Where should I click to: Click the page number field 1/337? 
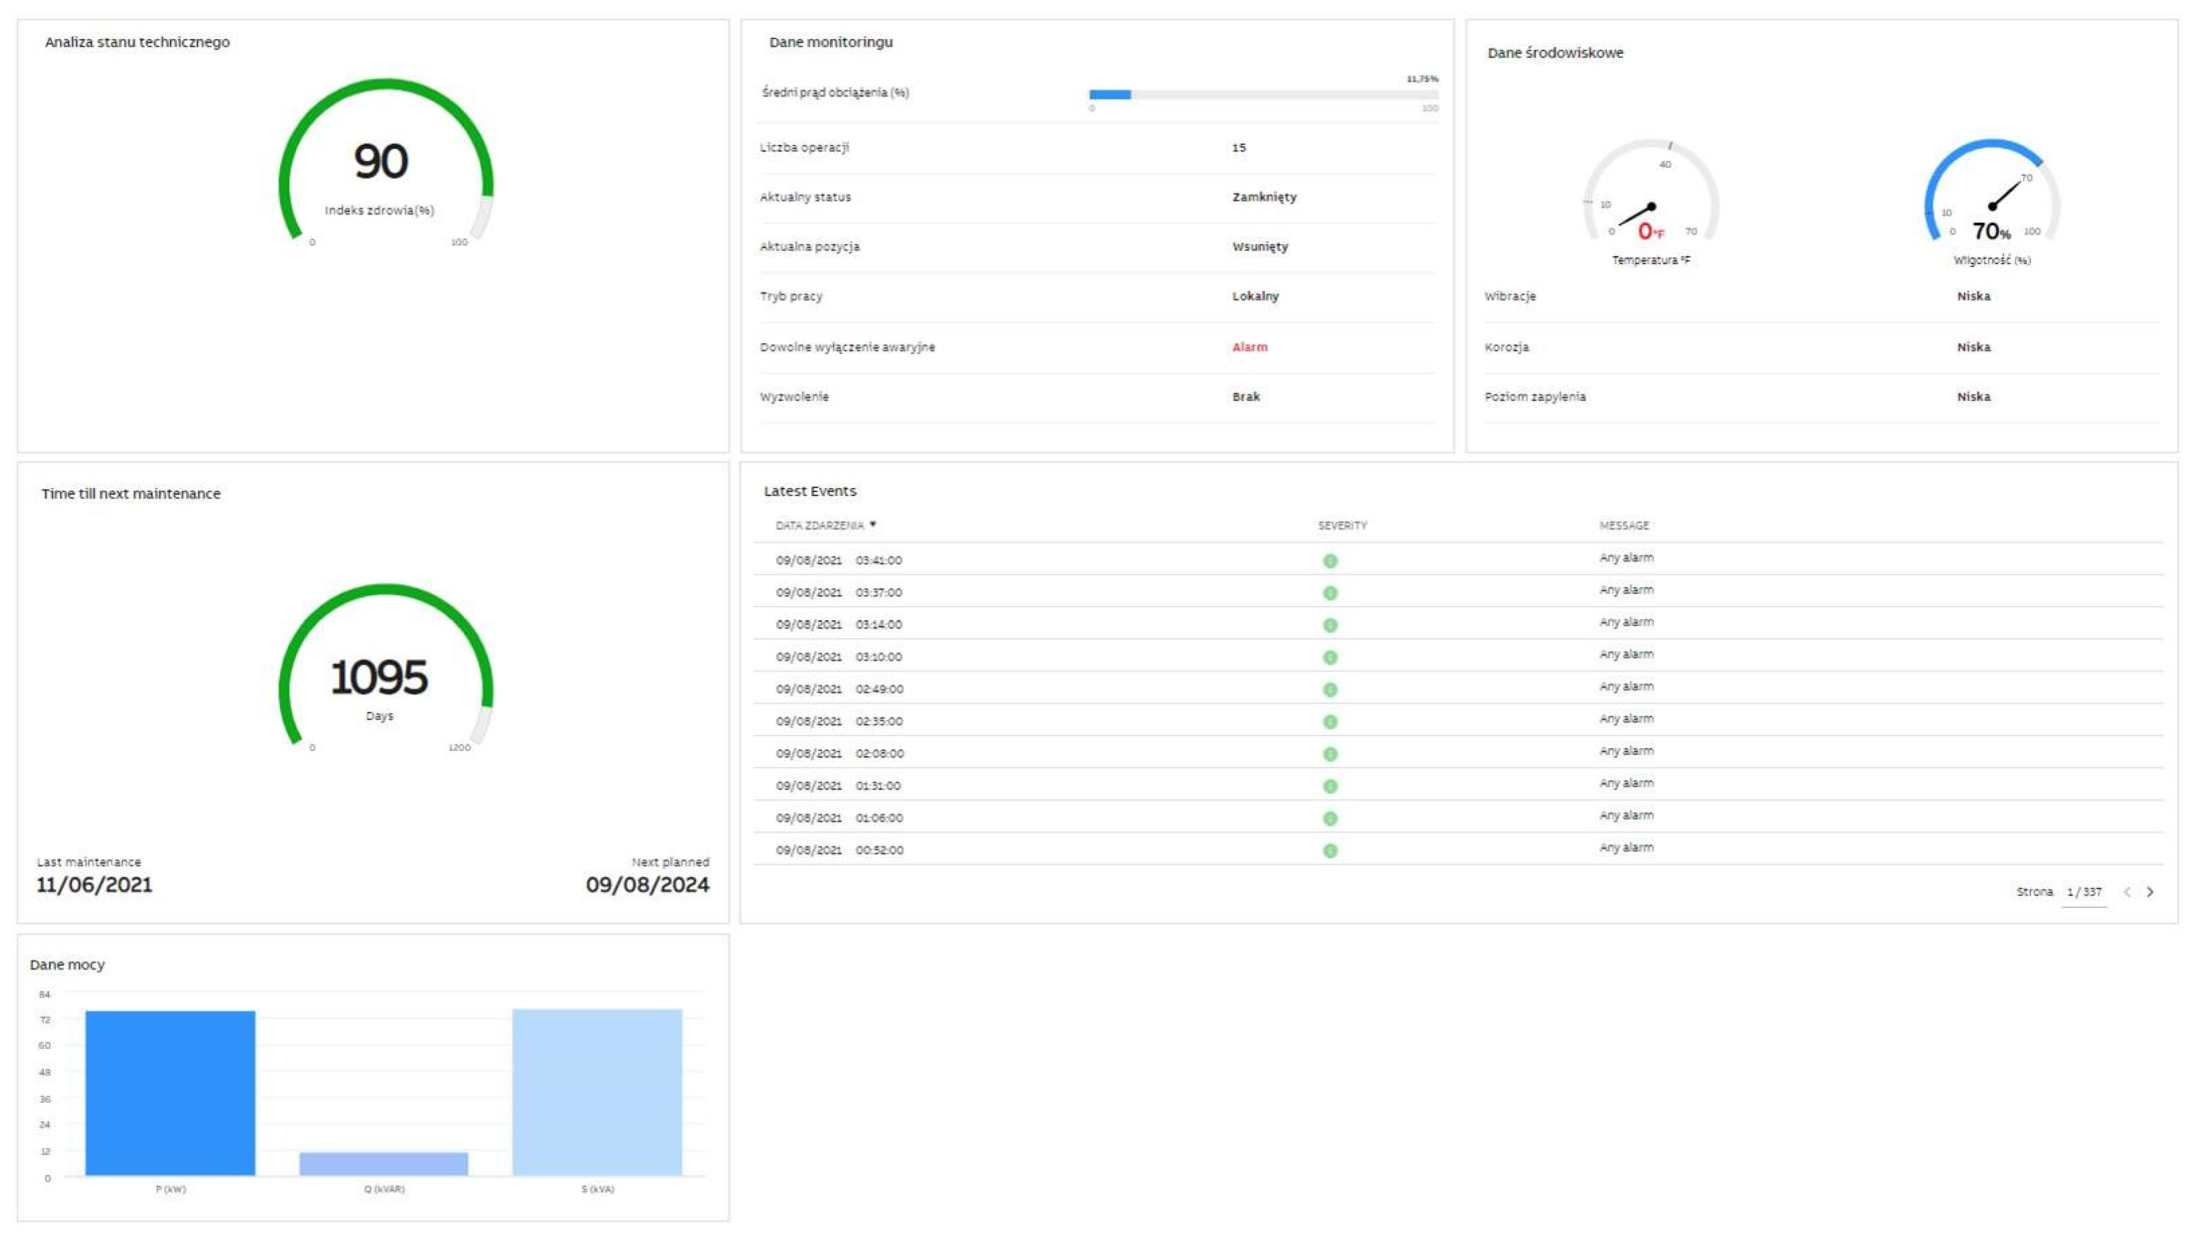pos(2084,892)
